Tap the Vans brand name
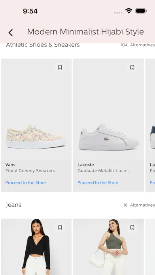Image resolution: width=155 pixels, height=275 pixels. (x=10, y=165)
